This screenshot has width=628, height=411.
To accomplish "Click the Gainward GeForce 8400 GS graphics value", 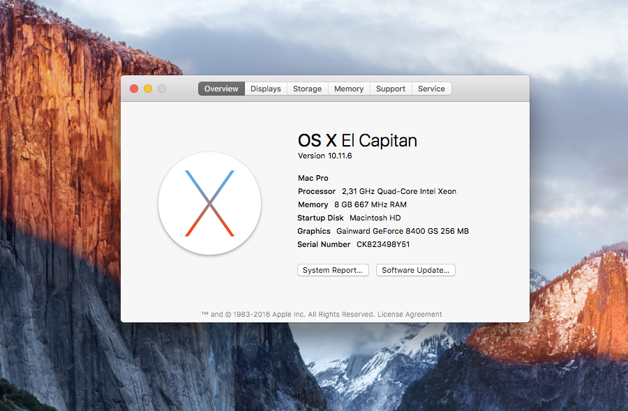I will 403,231.
